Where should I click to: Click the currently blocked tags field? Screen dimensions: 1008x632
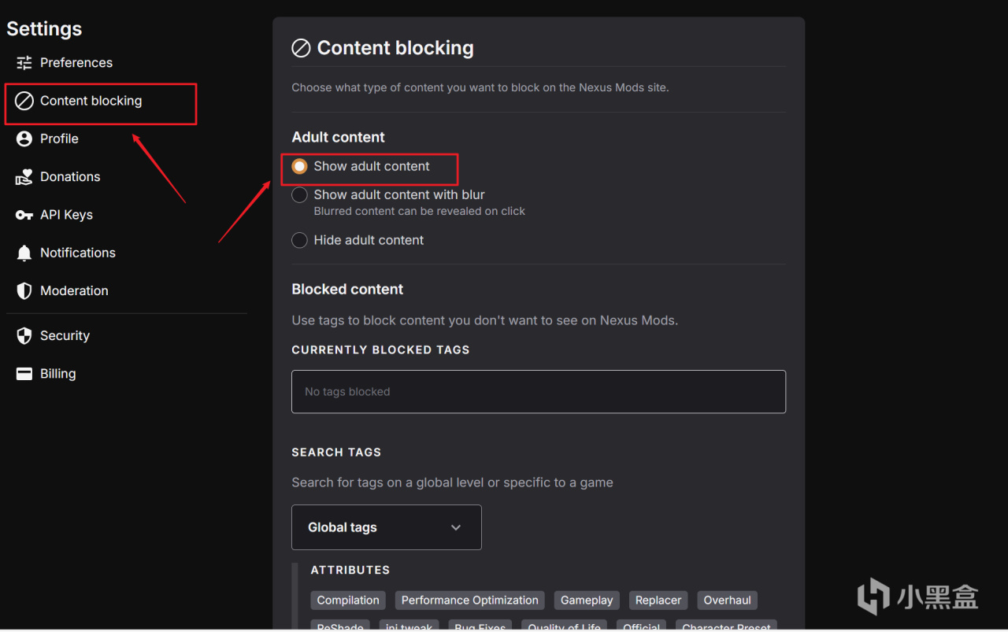click(539, 392)
